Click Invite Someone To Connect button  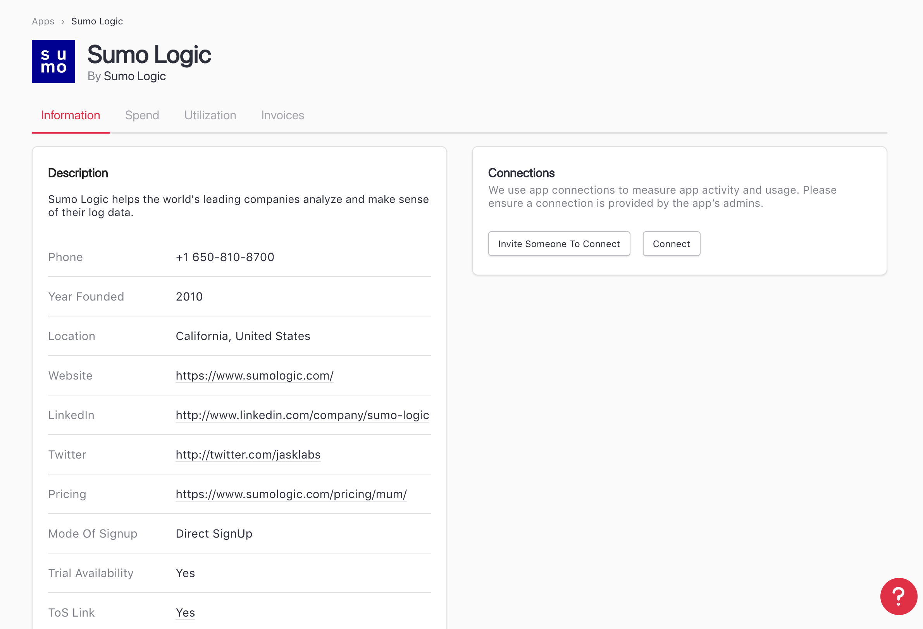click(x=559, y=244)
